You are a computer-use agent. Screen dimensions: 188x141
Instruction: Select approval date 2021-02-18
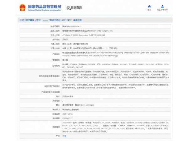click(x=67, y=114)
